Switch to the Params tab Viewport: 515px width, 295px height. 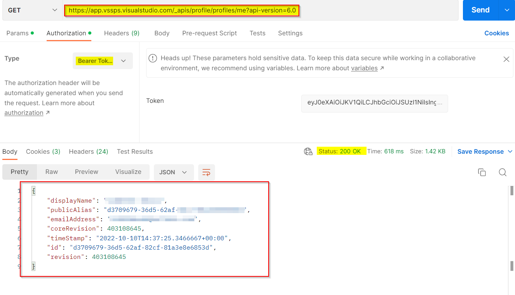[20, 33]
